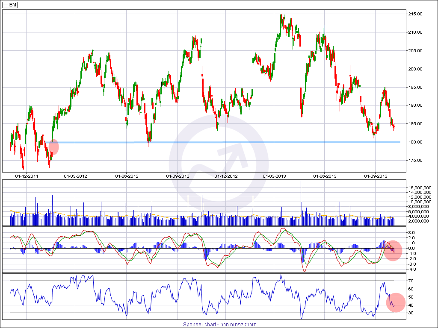Click the 12,000,000 volume axis label
This screenshot has height=328, width=438.
[x=420, y=197]
